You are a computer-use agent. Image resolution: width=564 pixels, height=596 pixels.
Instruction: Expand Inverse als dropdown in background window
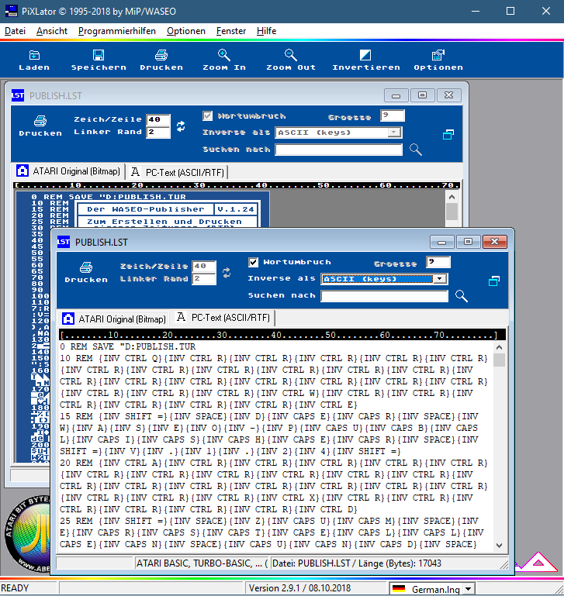click(394, 133)
